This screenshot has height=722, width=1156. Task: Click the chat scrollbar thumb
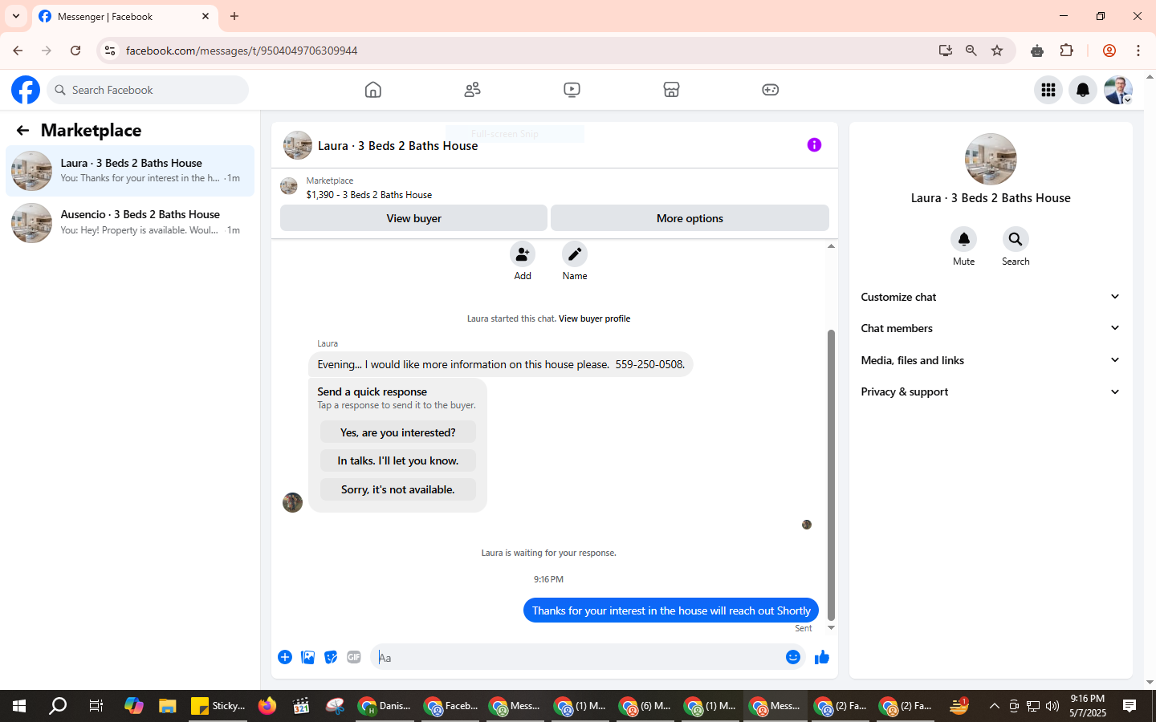tap(831, 475)
